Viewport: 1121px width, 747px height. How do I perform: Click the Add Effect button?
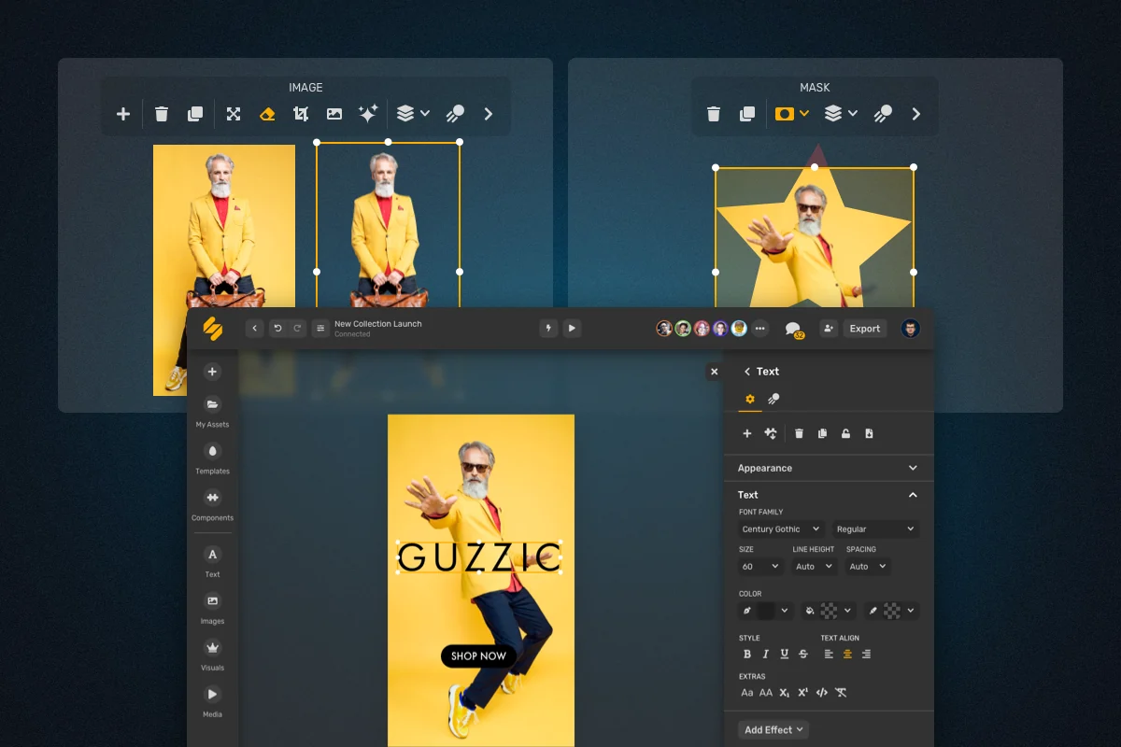773,730
